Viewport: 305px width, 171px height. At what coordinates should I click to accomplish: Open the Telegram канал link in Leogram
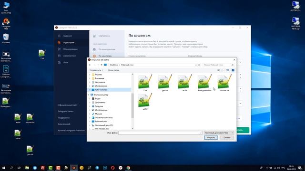pyautogui.click(x=66, y=112)
